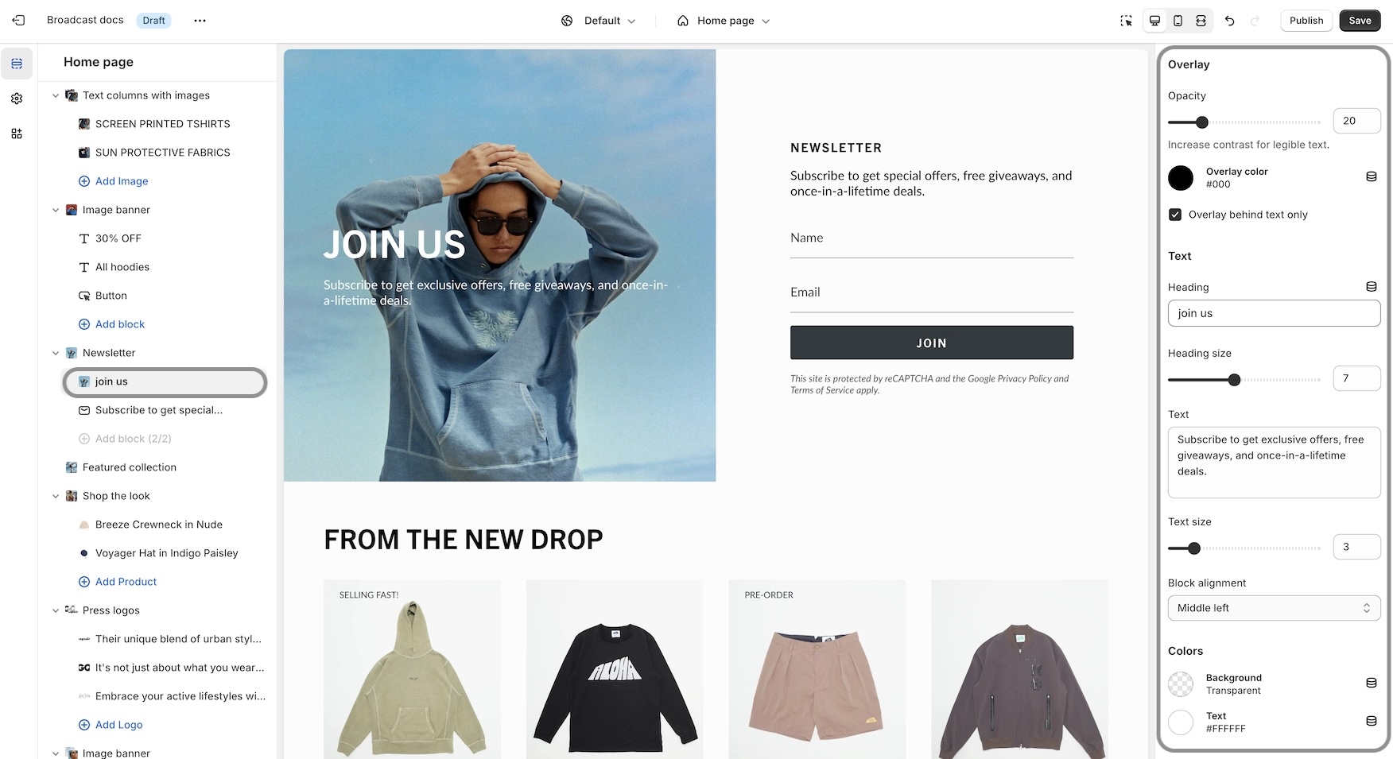Switch to desktop preview toggle

click(1155, 21)
